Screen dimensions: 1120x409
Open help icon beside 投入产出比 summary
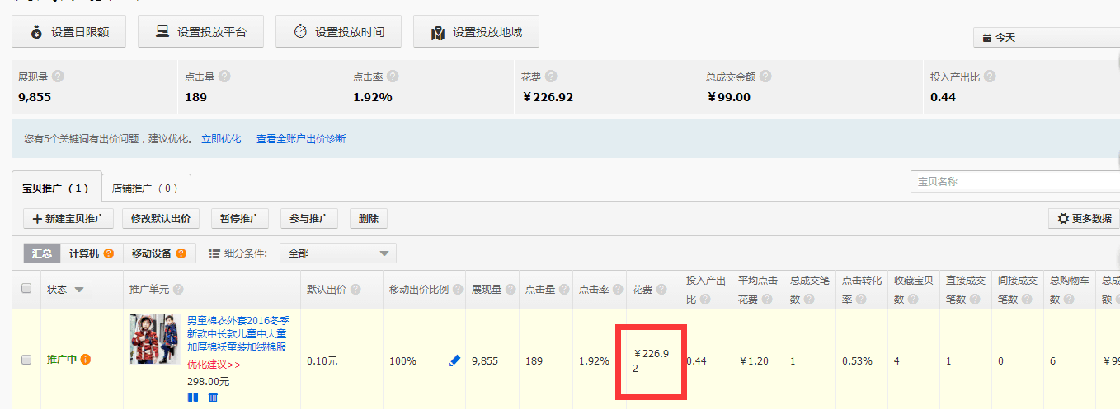pos(990,76)
